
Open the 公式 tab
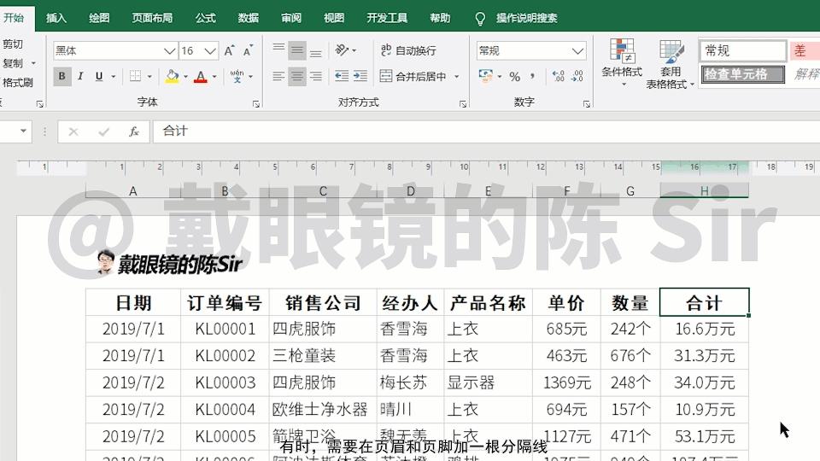point(205,18)
